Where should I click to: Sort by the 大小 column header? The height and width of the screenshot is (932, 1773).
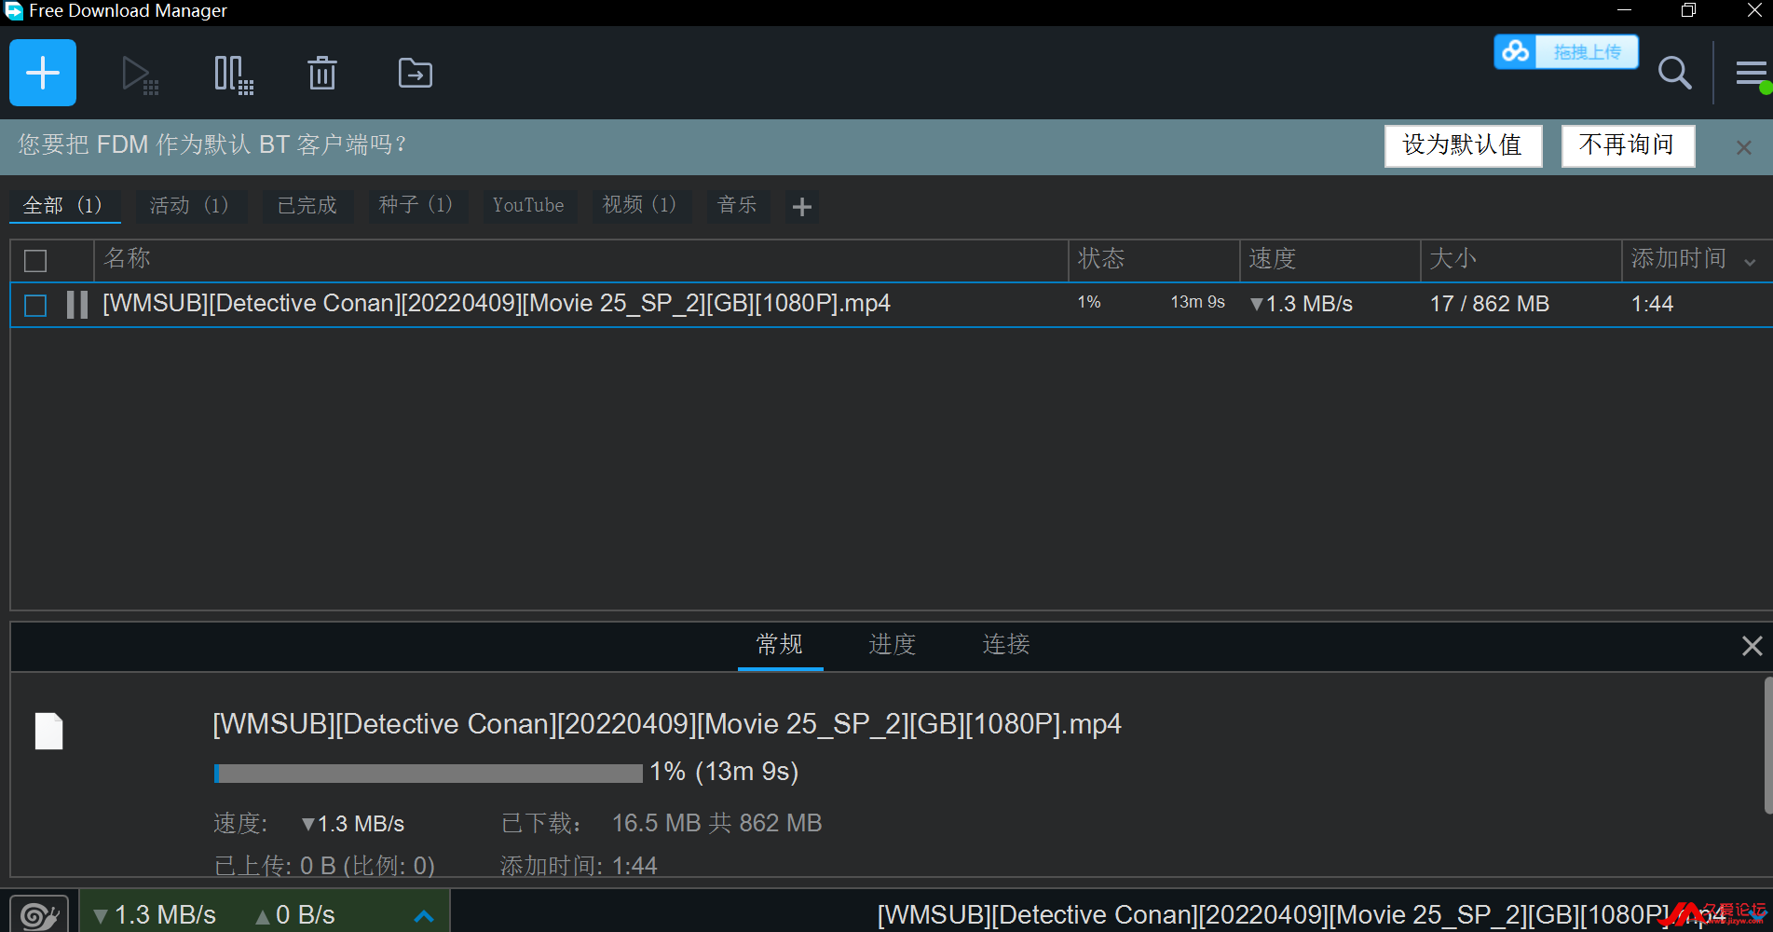coord(1521,259)
